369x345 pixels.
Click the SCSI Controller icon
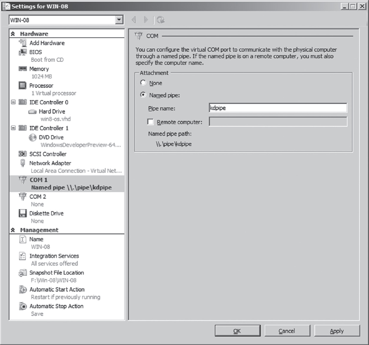(x=23, y=154)
